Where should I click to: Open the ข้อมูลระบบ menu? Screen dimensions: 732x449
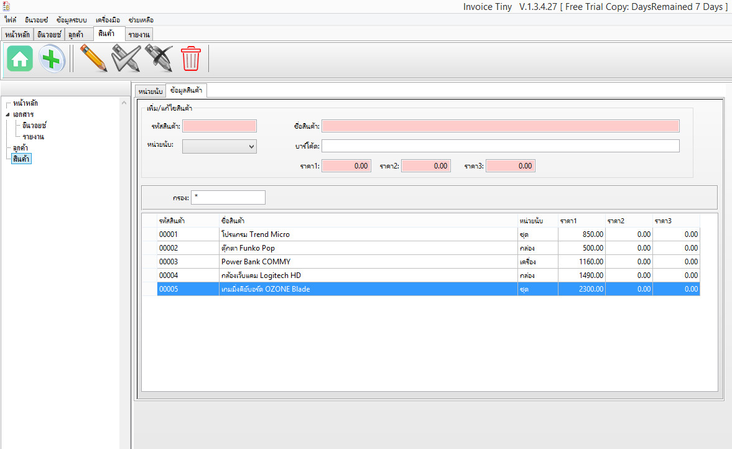pyautogui.click(x=72, y=20)
